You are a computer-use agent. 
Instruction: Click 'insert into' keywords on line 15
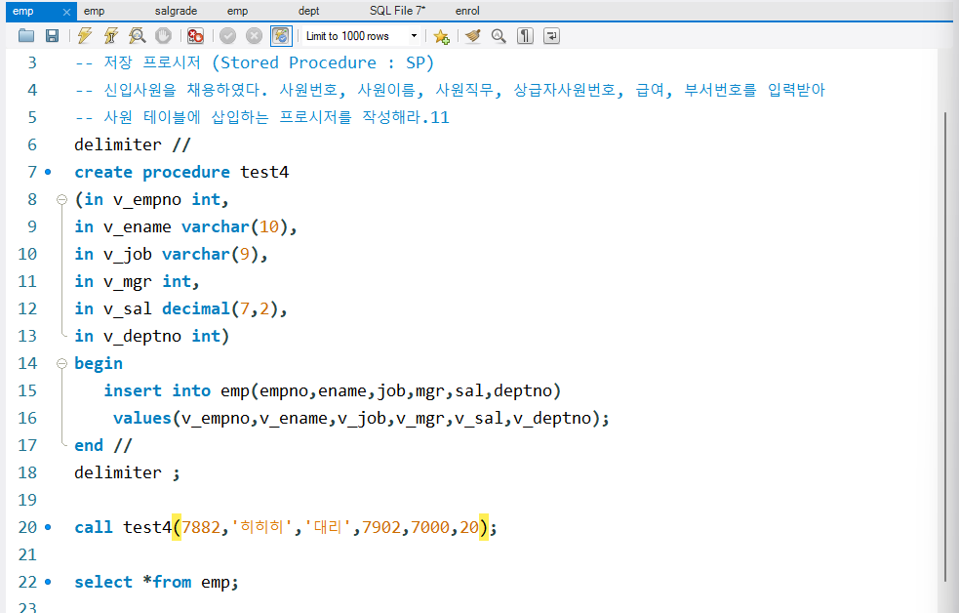click(156, 390)
